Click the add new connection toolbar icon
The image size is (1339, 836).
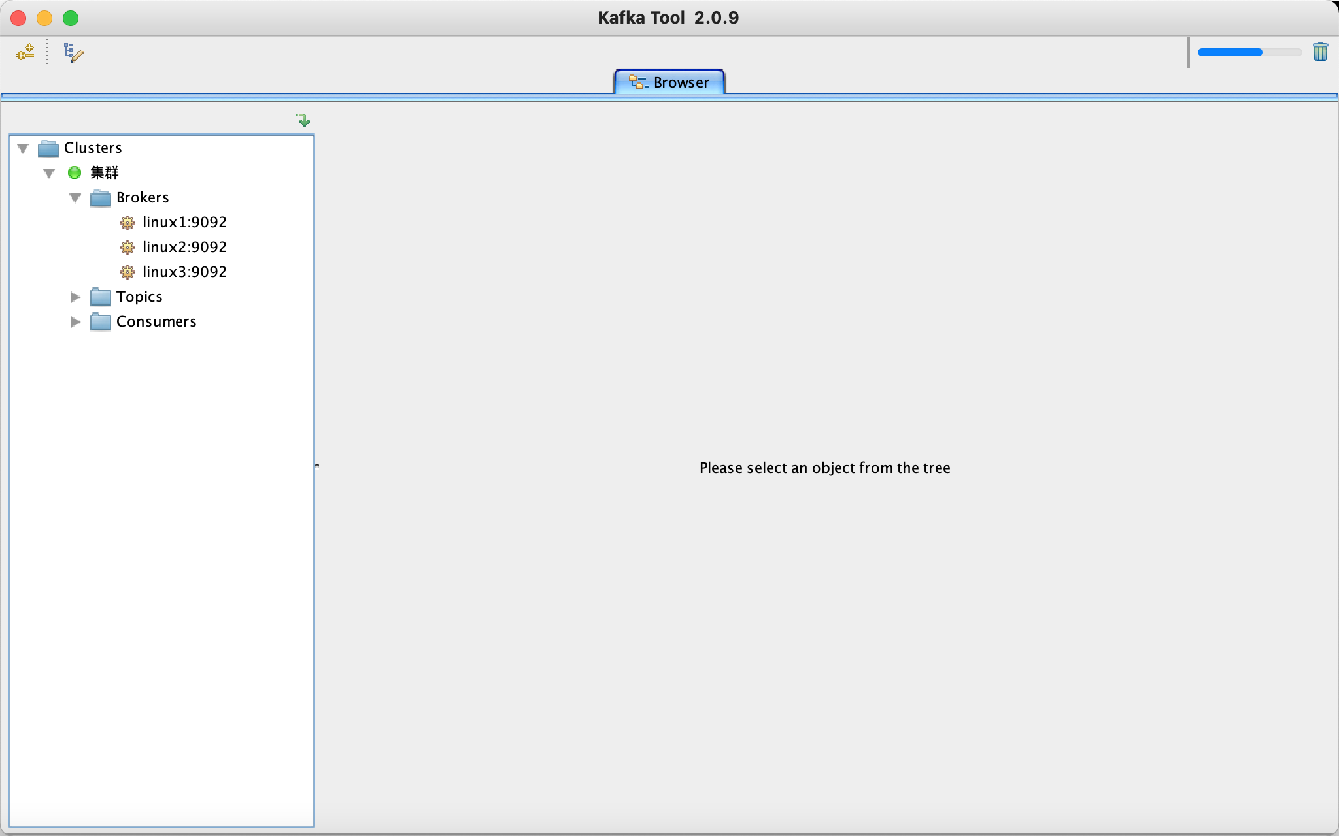(x=25, y=52)
